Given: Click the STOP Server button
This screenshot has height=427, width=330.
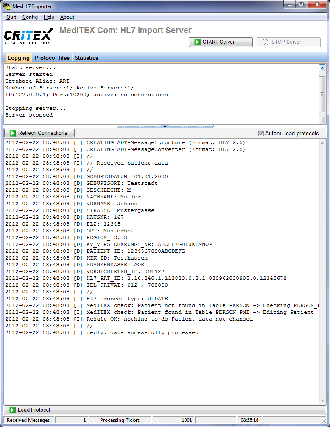Looking at the screenshot, I should [288, 42].
